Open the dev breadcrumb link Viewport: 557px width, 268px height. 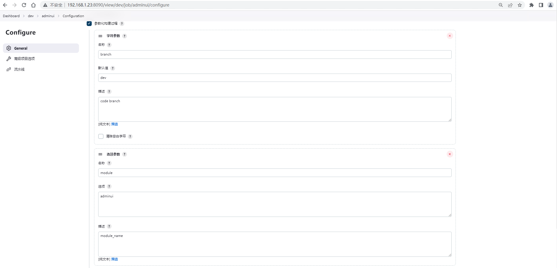[31, 16]
